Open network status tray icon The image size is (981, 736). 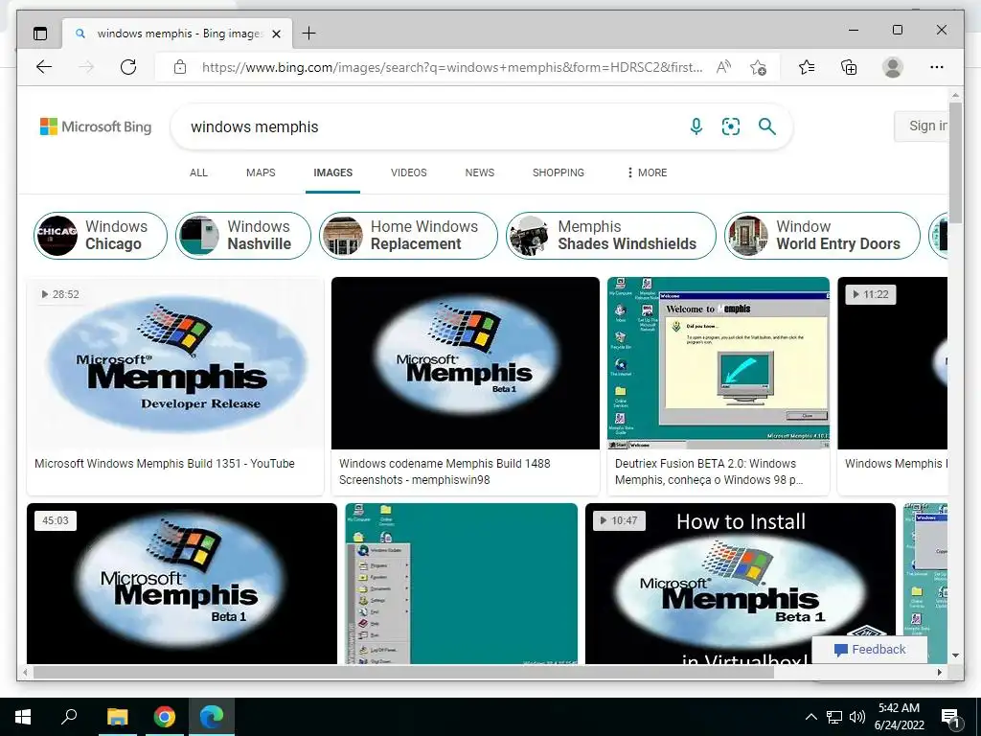[834, 717]
